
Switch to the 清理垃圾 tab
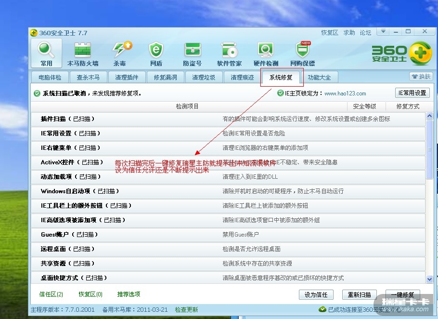pos(204,77)
